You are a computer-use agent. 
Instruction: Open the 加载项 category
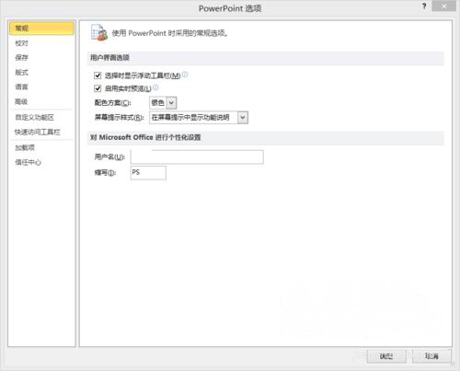[25, 147]
